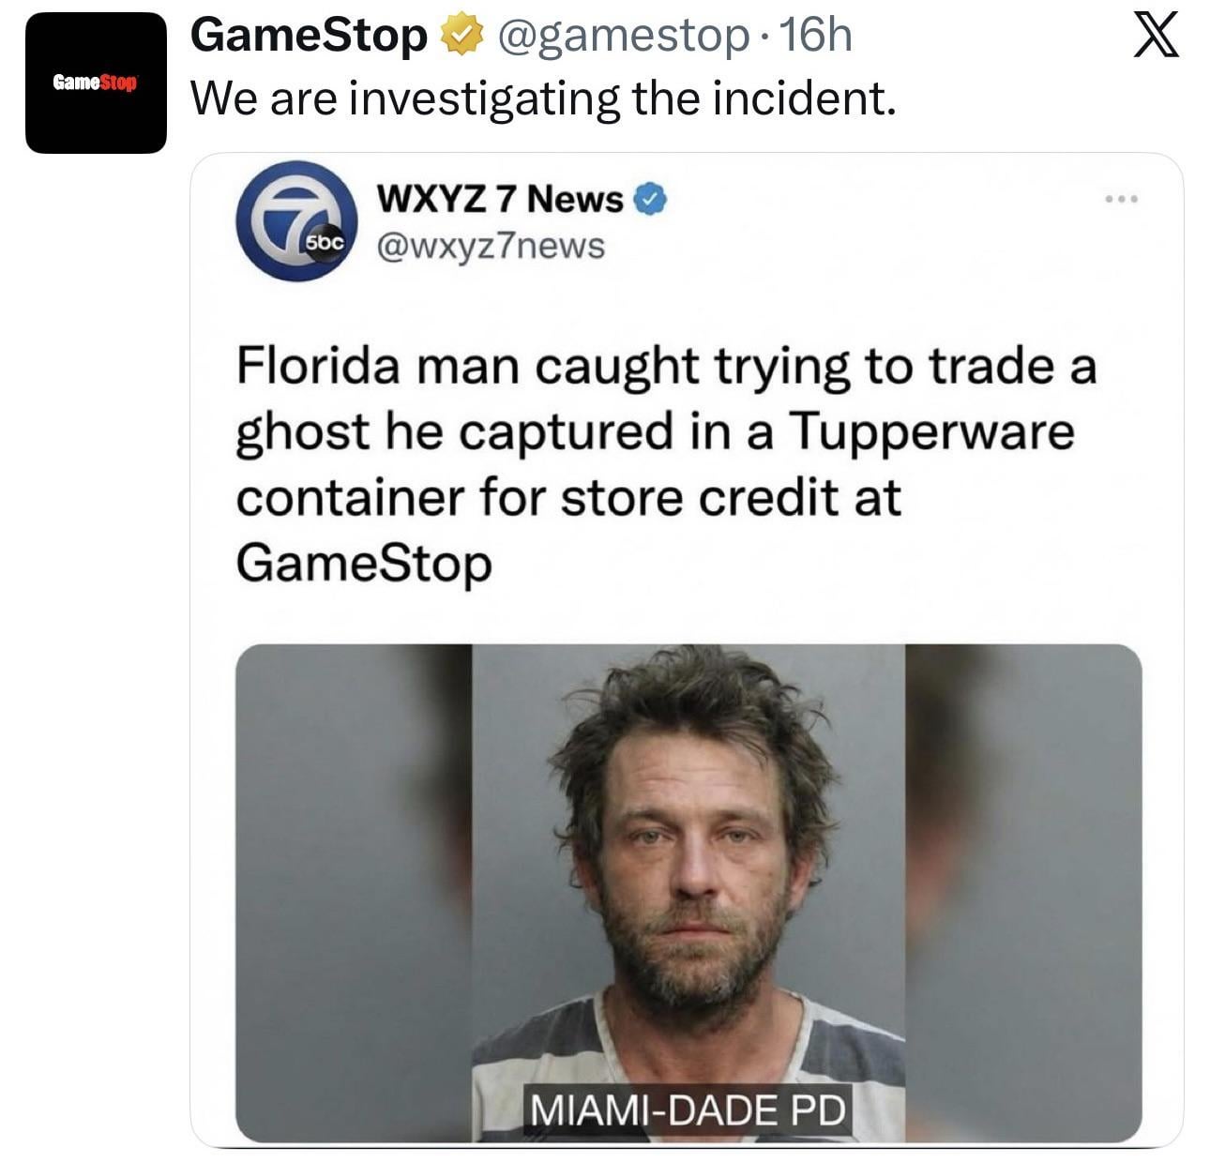Image resolution: width=1210 pixels, height=1162 pixels.
Task: Click 'GameStop' at the end of the headline
Action: tap(364, 565)
